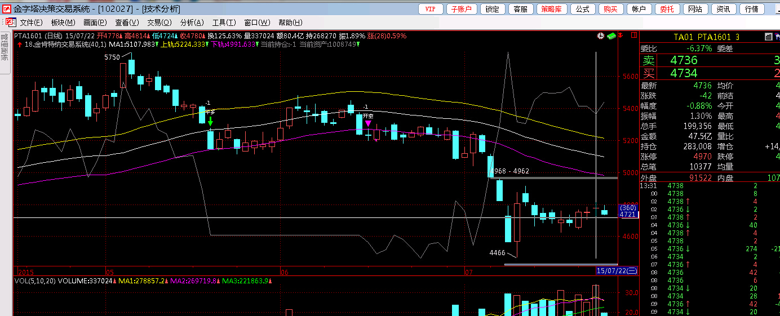
Task: Click the green chip icon above the chart
Action: coord(611,35)
